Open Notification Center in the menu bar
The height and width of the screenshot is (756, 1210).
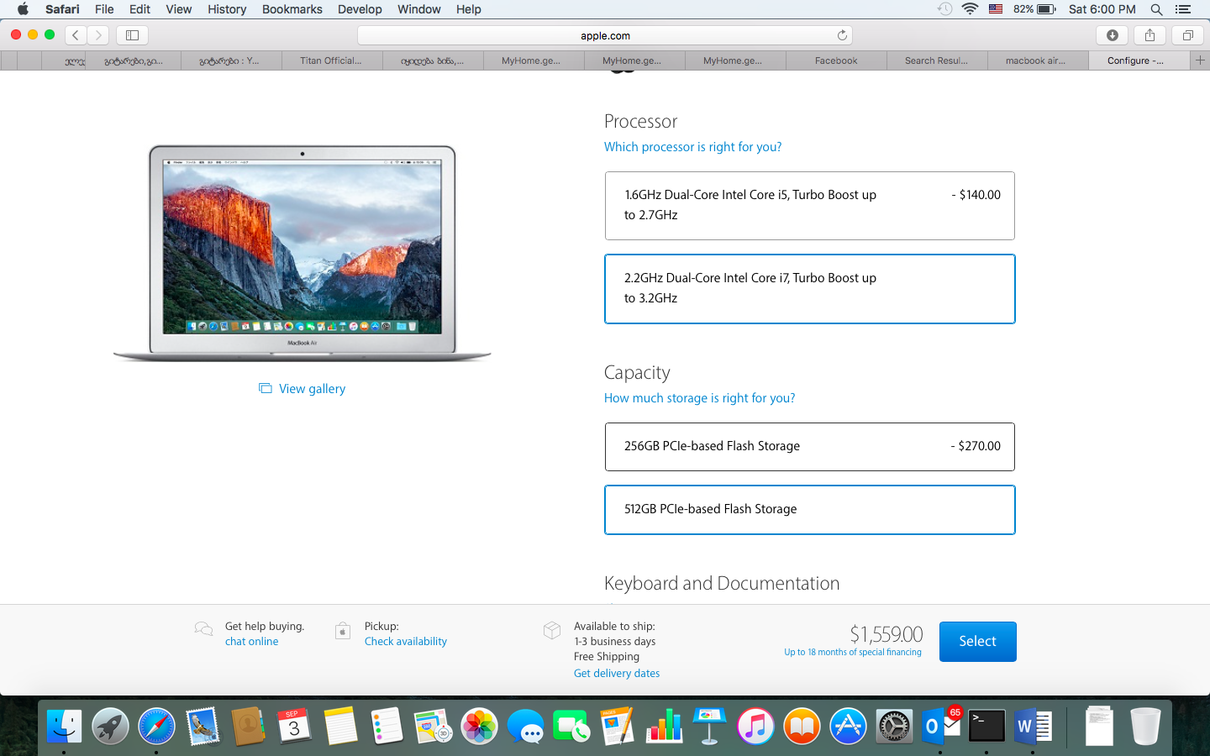pyautogui.click(x=1183, y=9)
